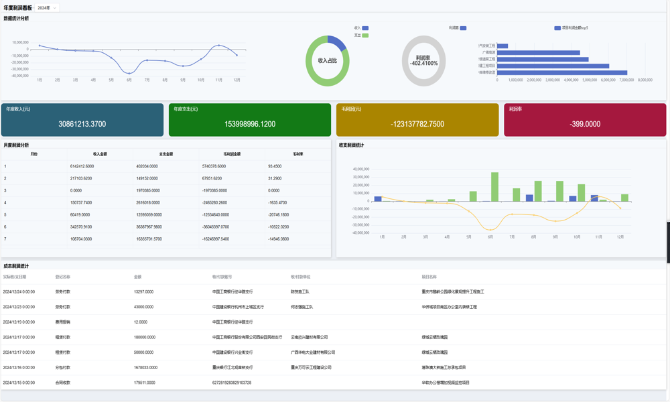This screenshot has height=402, width=670.
Task: Click the 项目名称 column header
Action: pyautogui.click(x=429, y=277)
